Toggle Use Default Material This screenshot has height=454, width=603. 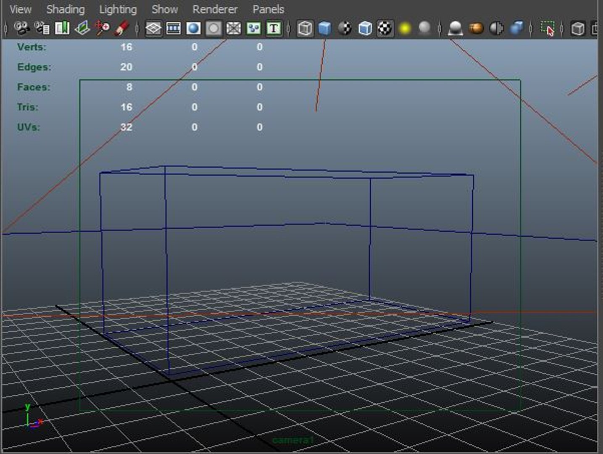tap(345, 29)
